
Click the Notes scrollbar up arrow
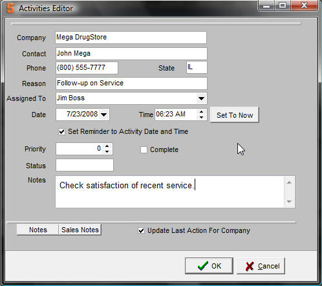(x=289, y=183)
